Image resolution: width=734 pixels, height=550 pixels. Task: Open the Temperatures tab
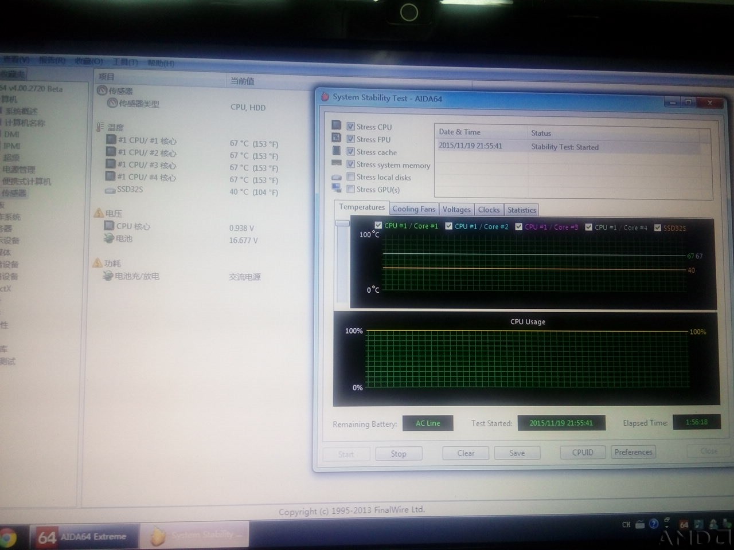tap(361, 207)
